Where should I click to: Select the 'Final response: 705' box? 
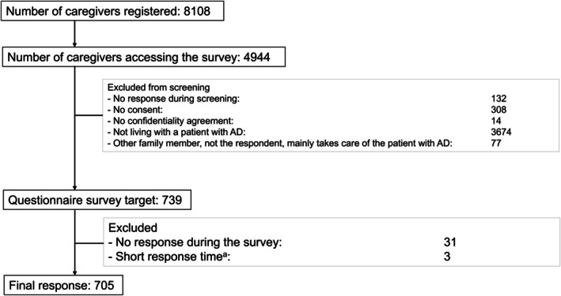[x=63, y=285]
